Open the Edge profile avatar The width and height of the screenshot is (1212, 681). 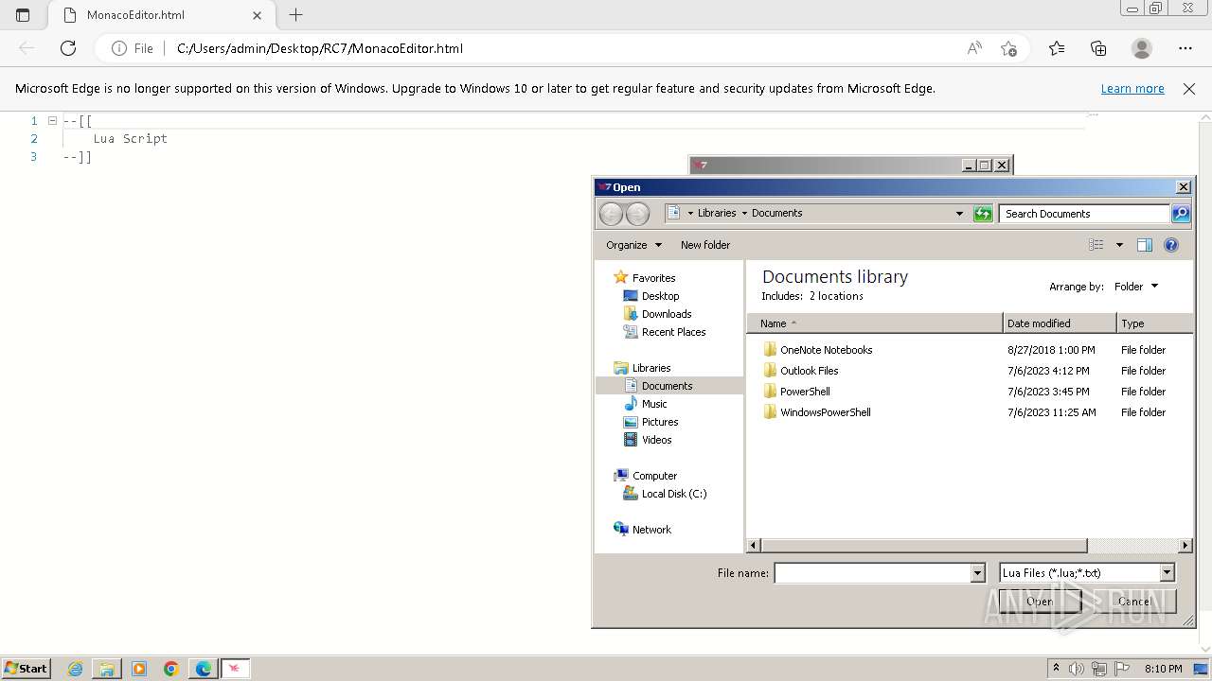(x=1142, y=48)
